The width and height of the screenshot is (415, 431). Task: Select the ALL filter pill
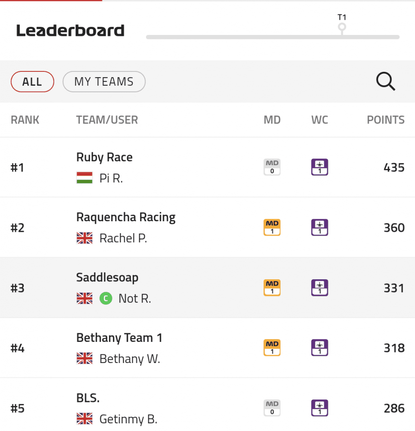(x=33, y=81)
